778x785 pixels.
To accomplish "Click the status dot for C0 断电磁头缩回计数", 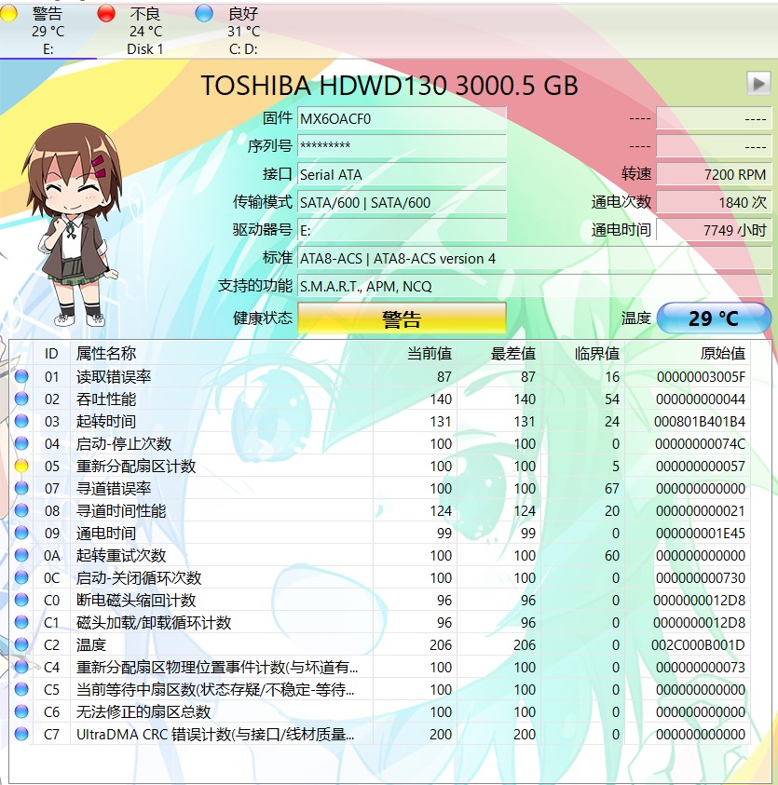I will 21,600.
